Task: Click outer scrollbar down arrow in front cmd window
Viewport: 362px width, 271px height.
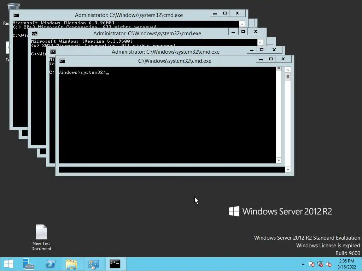Action: click(288, 170)
